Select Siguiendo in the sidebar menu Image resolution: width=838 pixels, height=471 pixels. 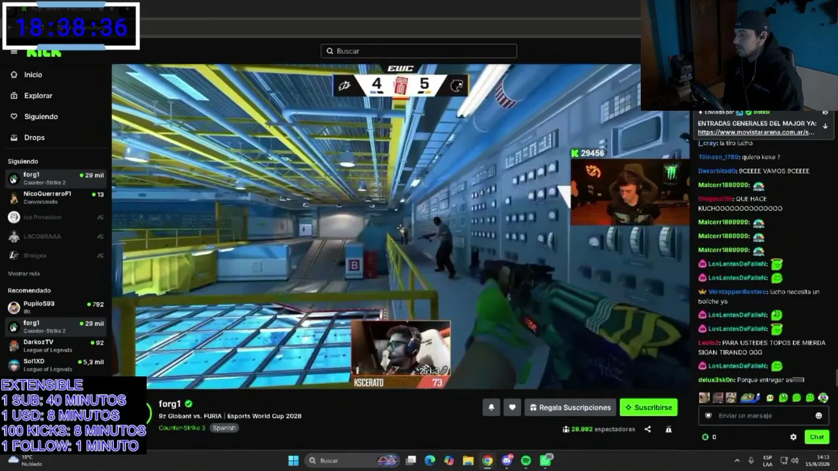coord(41,116)
